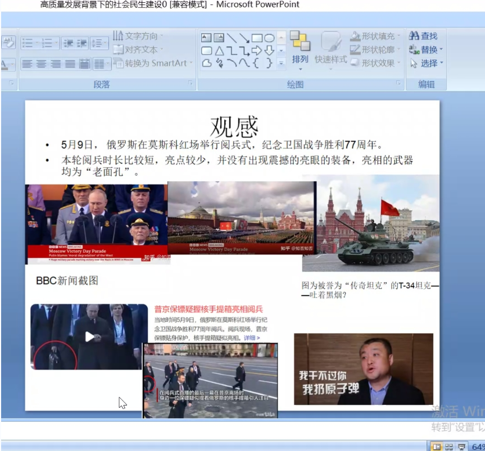Click the 查找 (Find) binoculars button

point(423,36)
